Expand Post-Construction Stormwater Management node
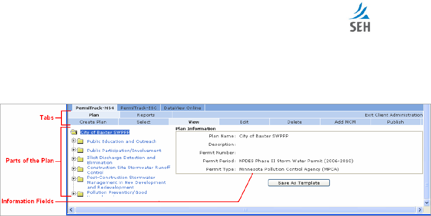The image size is (431, 216). point(74,179)
